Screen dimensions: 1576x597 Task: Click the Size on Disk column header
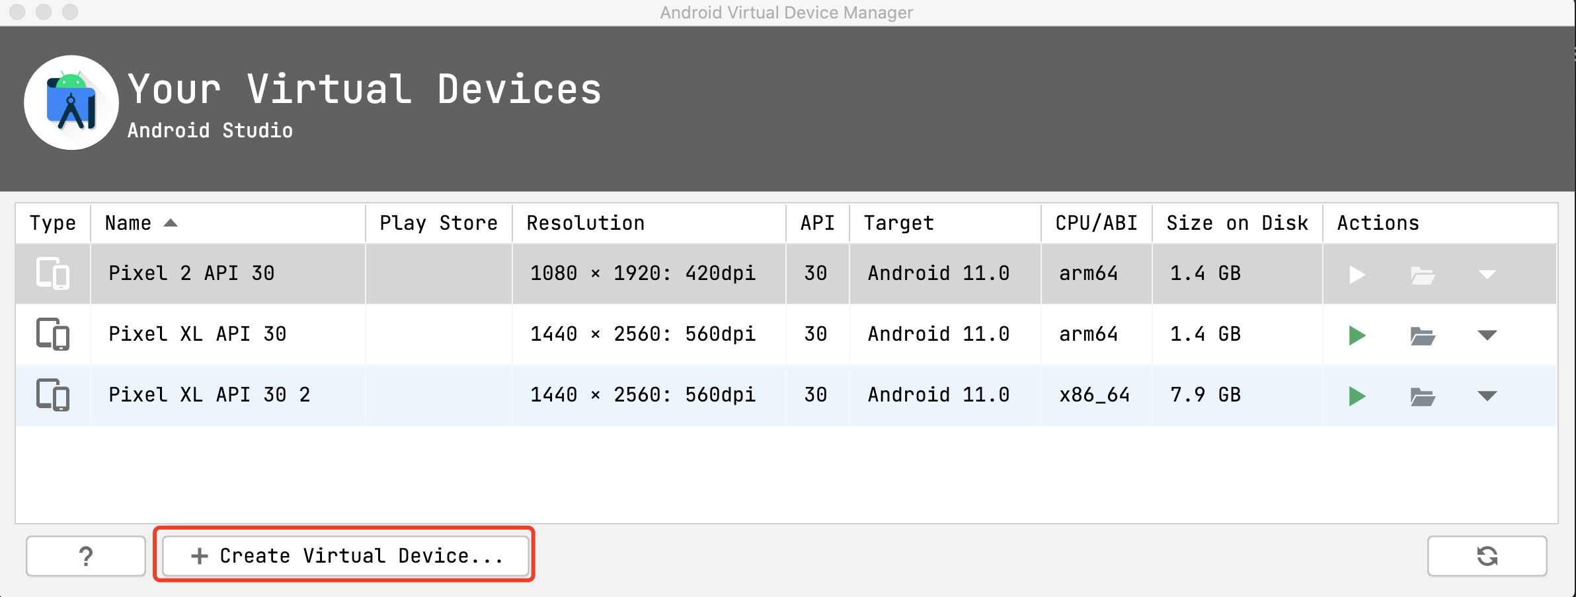[1237, 223]
